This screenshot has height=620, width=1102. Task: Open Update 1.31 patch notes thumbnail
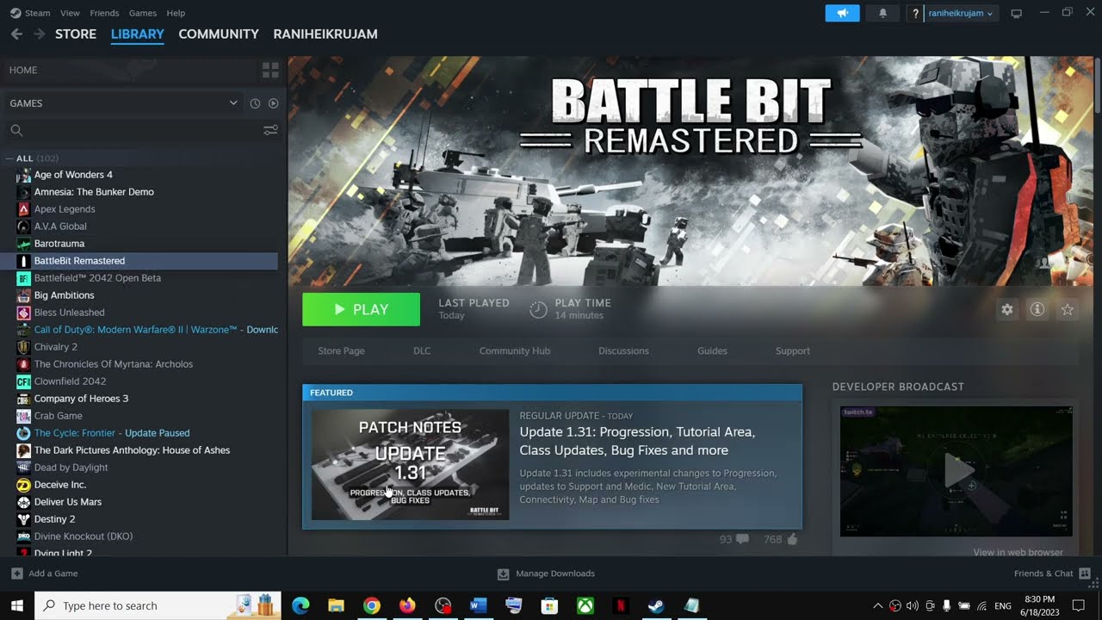pos(410,465)
